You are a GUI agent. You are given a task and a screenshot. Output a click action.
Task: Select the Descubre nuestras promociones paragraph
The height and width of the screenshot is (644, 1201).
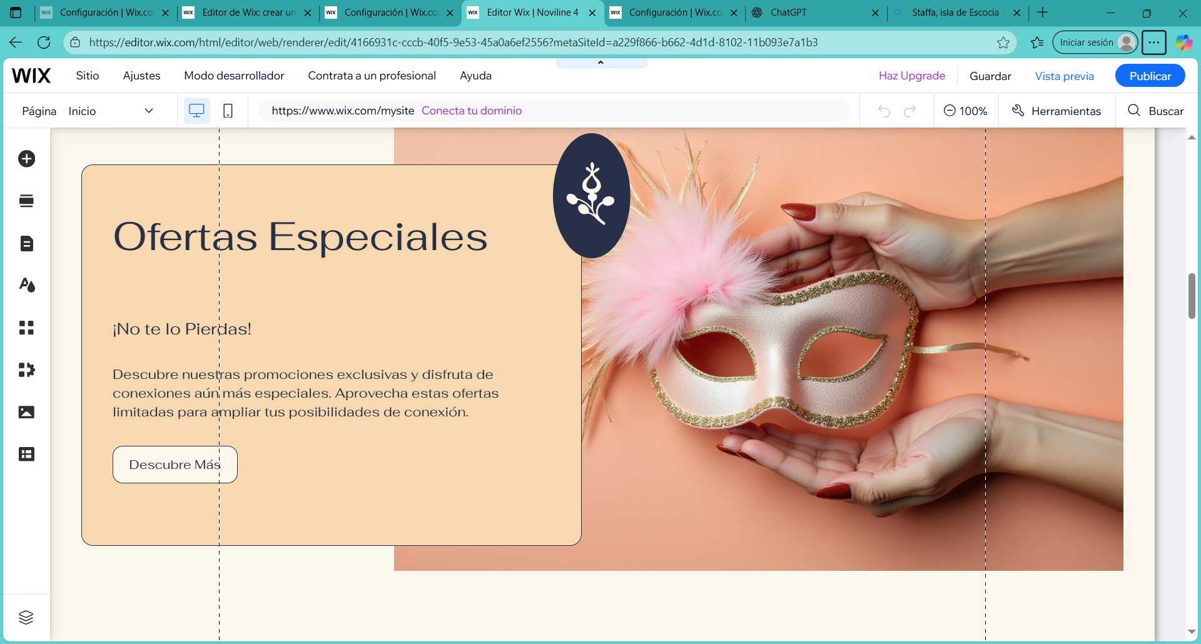305,393
